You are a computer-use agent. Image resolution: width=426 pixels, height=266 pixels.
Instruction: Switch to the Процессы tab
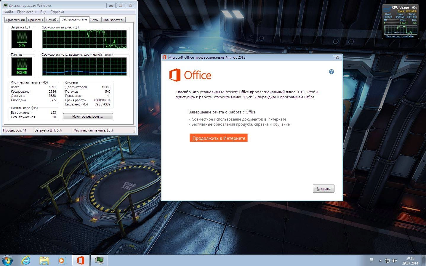[36, 20]
